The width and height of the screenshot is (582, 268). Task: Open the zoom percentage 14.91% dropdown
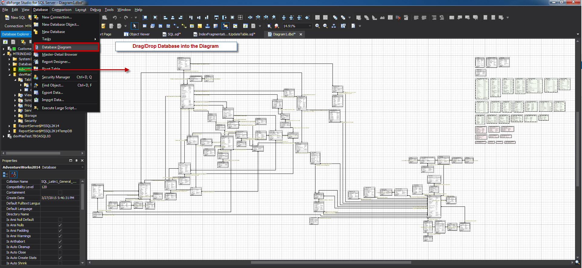[310, 26]
